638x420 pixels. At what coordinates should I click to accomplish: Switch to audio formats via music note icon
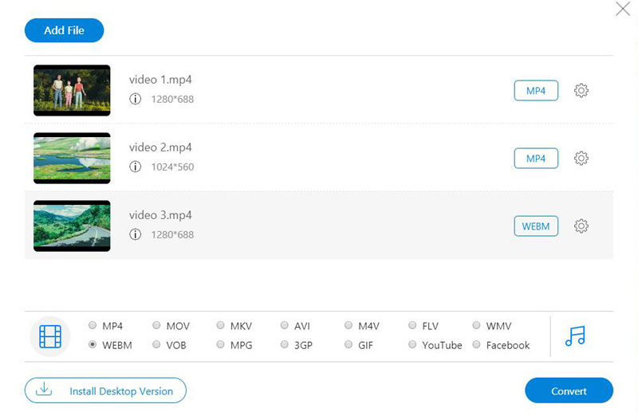(575, 336)
